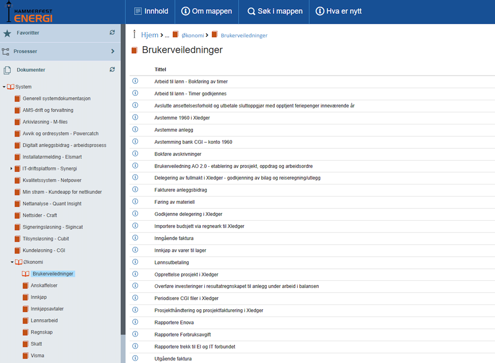
Task: Click info icon for Bokføre avskrivninger
Action: click(135, 154)
